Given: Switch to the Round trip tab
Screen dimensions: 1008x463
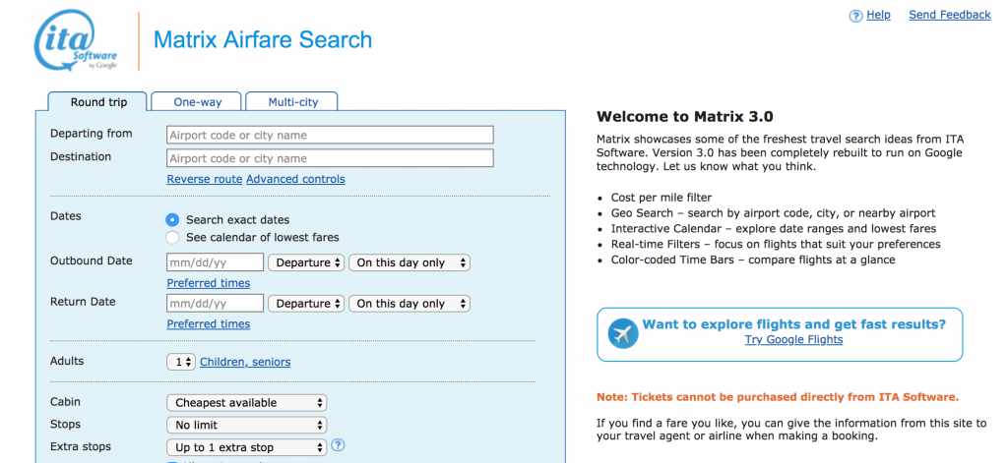Looking at the screenshot, I should tap(98, 102).
